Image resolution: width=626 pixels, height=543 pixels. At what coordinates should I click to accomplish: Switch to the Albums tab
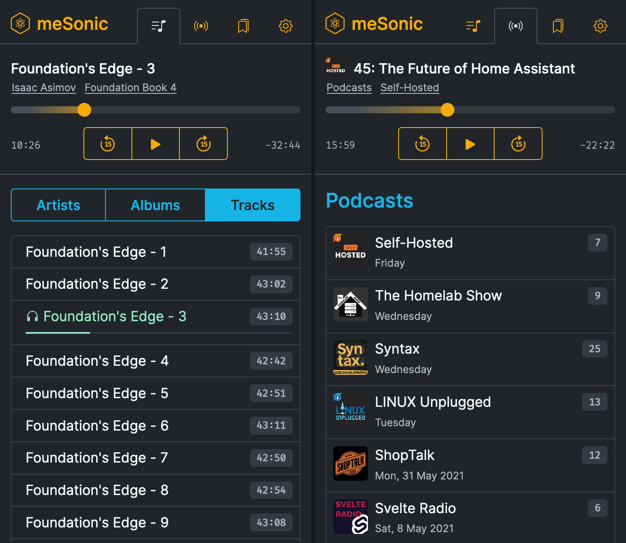(x=155, y=205)
